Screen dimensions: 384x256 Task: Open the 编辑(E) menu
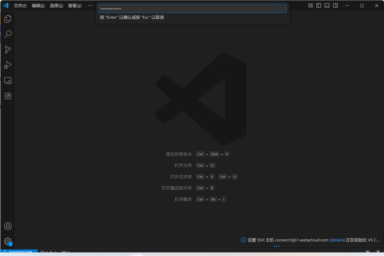coord(38,6)
